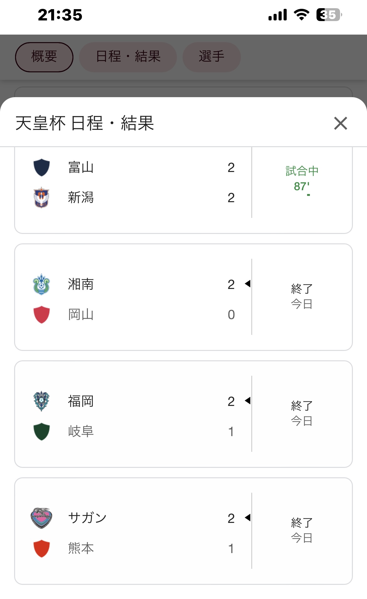Tap the 熊本 team name
Viewport: 367px width, 599px height.
point(81,548)
